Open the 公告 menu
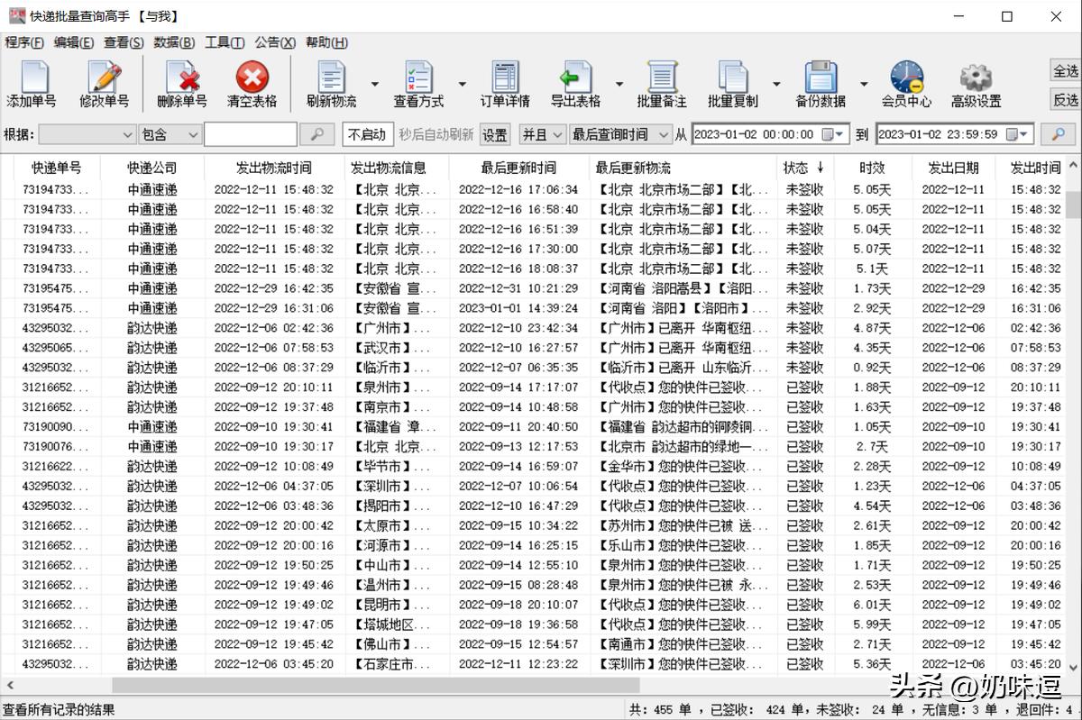 click(273, 42)
